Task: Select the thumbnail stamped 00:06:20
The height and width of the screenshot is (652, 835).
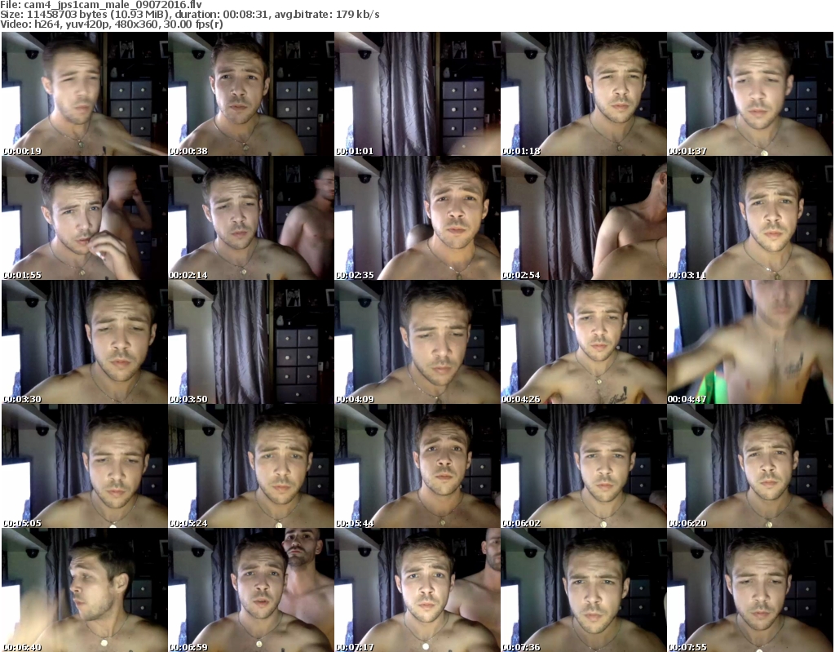Action: tap(749, 467)
